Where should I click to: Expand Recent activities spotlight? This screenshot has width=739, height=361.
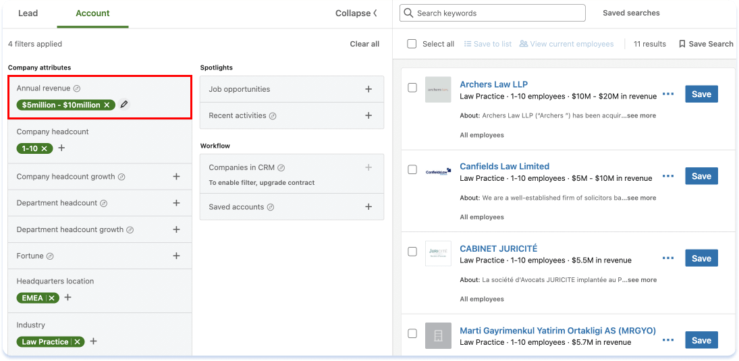(x=368, y=115)
